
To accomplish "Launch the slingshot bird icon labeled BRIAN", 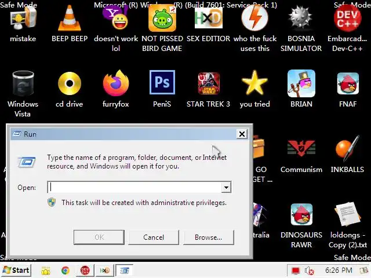I will tap(301, 83).
